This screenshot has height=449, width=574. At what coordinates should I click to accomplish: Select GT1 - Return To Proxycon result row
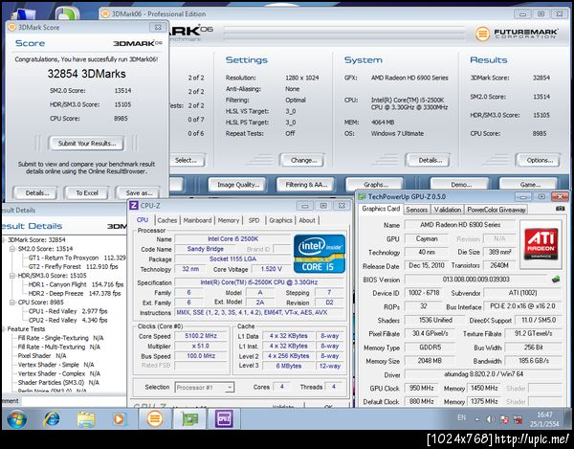pos(77,258)
